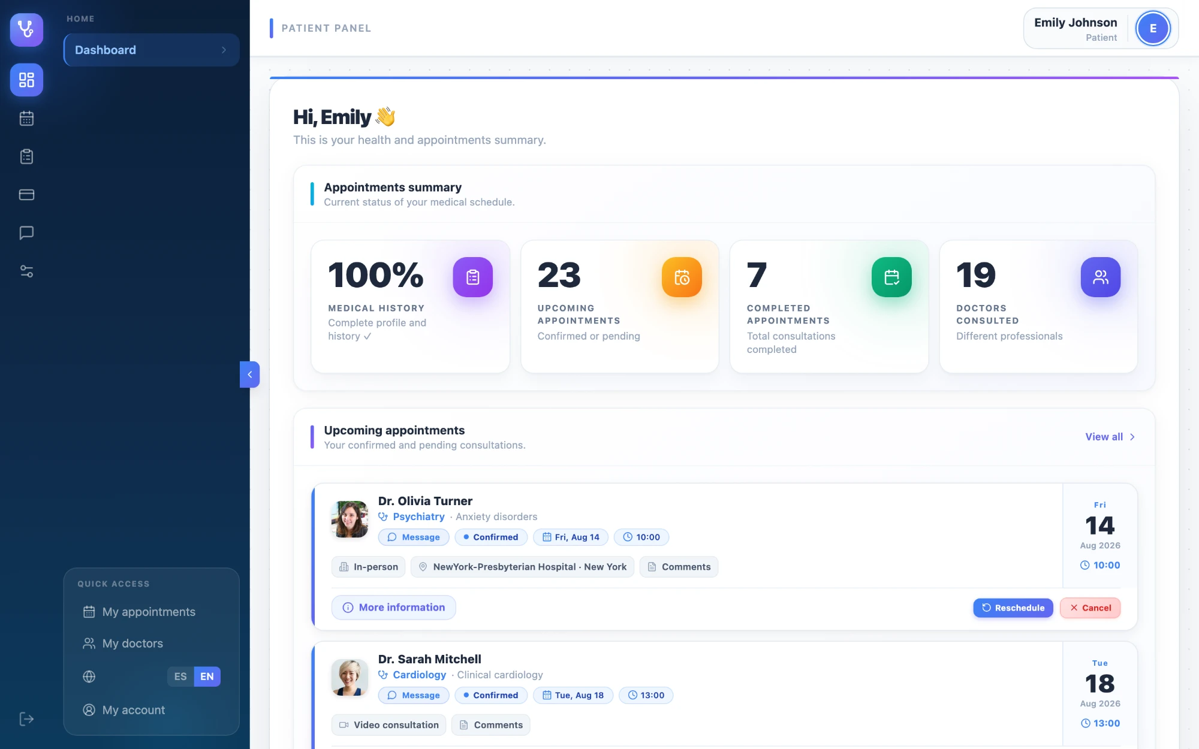Image resolution: width=1199 pixels, height=749 pixels.
Task: Open the settings sliders sidebar icon
Action: pos(26,271)
